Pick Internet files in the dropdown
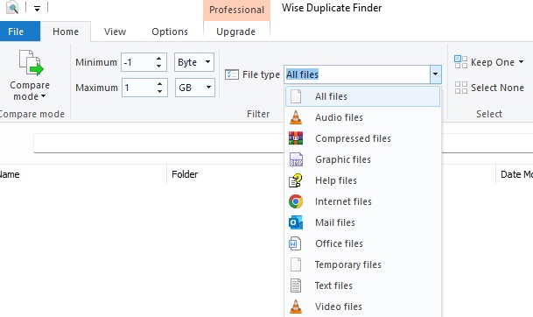 [362, 201]
